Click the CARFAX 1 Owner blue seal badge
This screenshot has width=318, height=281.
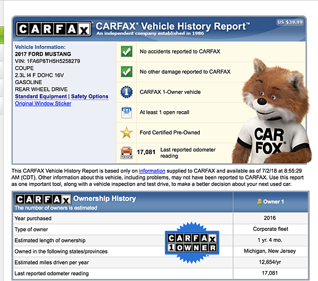pos(192,242)
